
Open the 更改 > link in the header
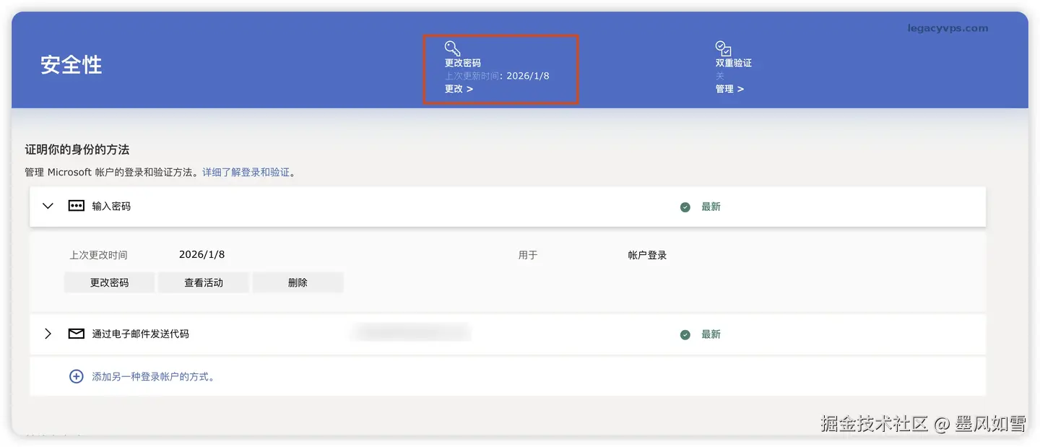[459, 89]
